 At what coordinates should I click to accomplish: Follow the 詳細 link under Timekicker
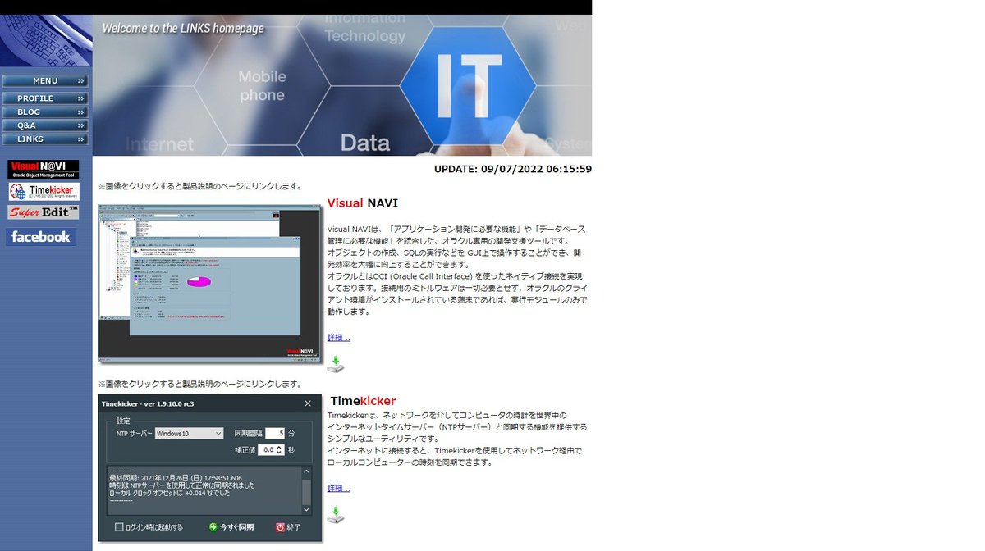pos(338,489)
